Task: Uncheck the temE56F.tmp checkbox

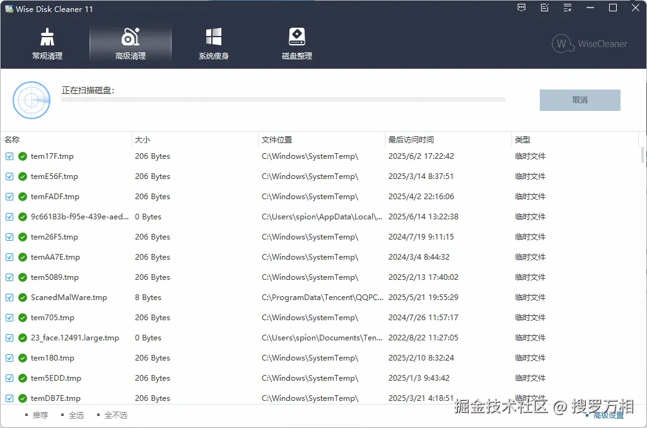Action: point(9,176)
